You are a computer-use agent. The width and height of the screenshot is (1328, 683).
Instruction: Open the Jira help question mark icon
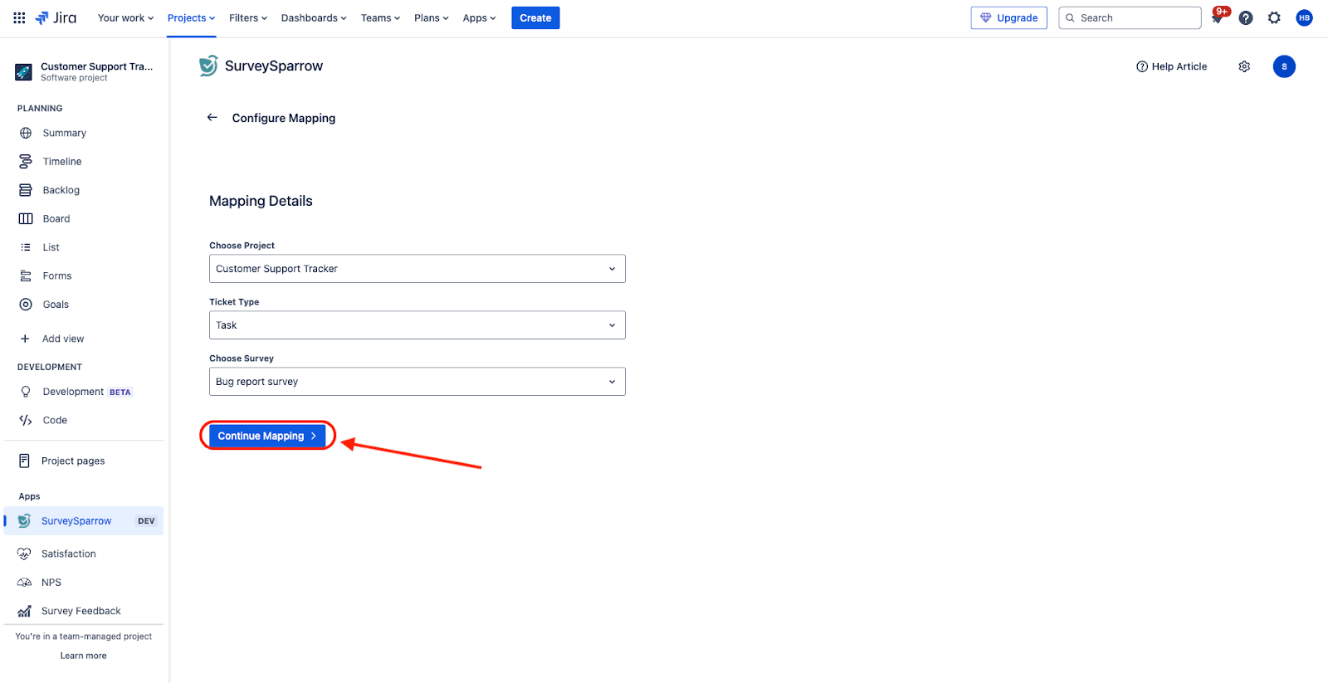tap(1246, 17)
